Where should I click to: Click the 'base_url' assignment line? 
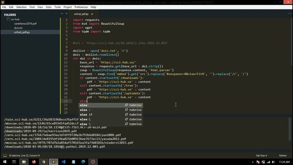(108, 62)
